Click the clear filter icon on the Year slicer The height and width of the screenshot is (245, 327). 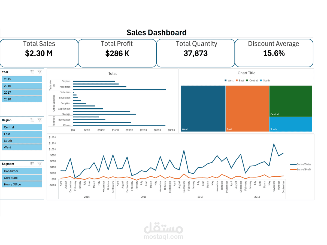[40, 72]
